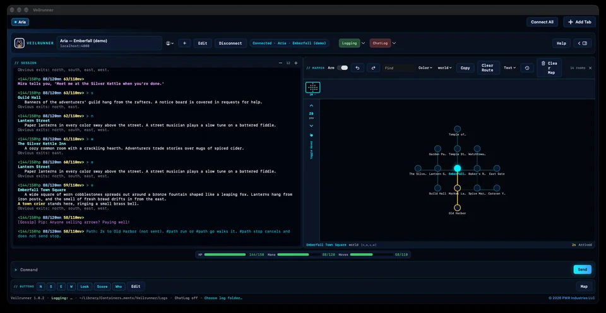Select the z0 level thumbnail
This screenshot has width=606, height=313.
(x=312, y=88)
